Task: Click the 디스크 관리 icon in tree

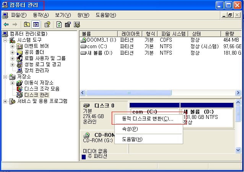Action: (x=20, y=95)
